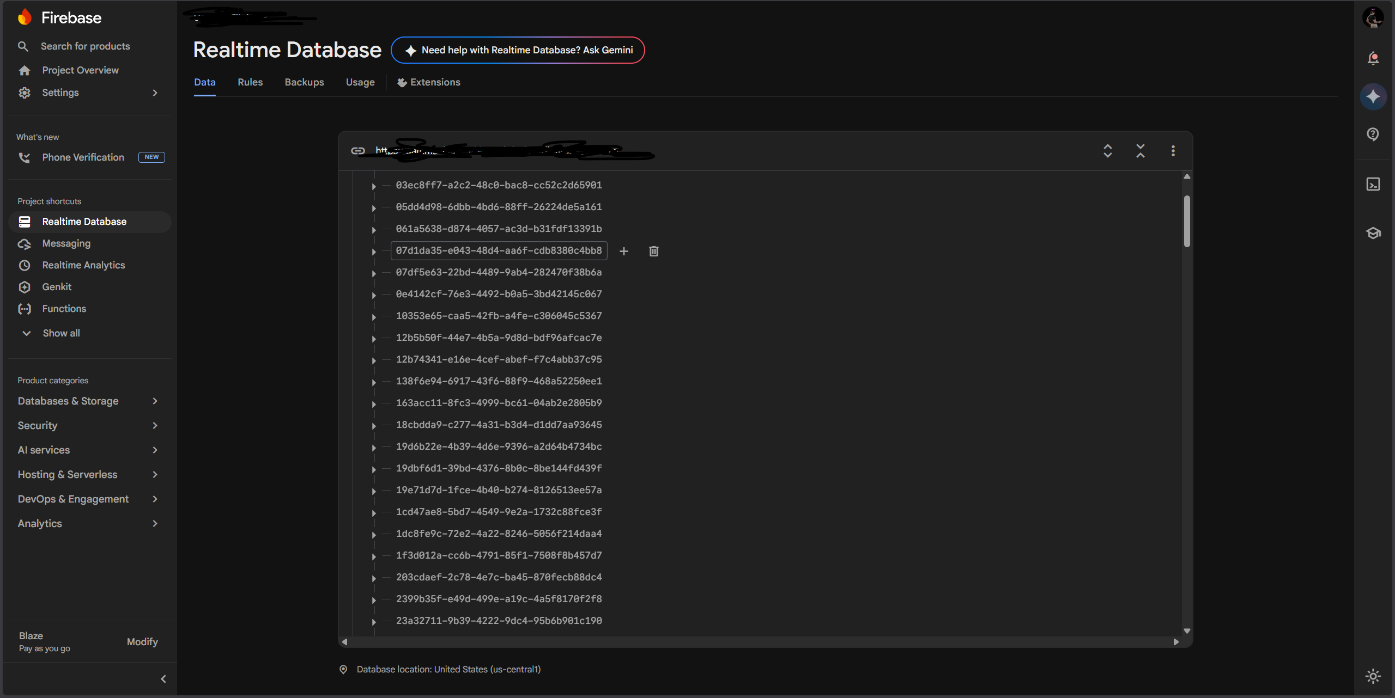Click the search magnifier icon in sidebar
Image resolution: width=1395 pixels, height=698 pixels.
coord(23,46)
